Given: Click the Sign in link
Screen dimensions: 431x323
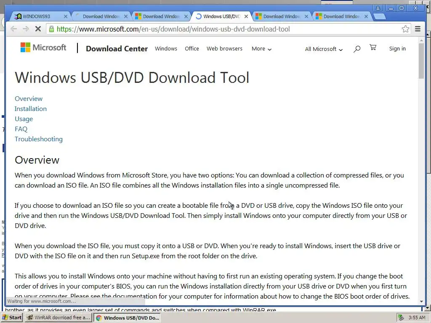Looking at the screenshot, I should coord(397,49).
